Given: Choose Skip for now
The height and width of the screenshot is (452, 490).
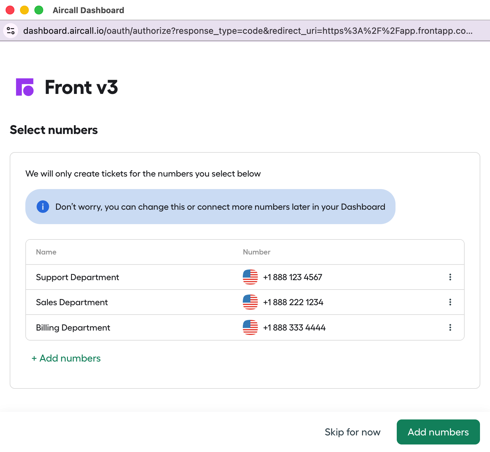Looking at the screenshot, I should [x=352, y=432].
